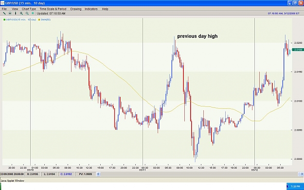Click the GBP/USD(15 min. 10 day) legend label
Screen dimensions: 304x190
21,19
